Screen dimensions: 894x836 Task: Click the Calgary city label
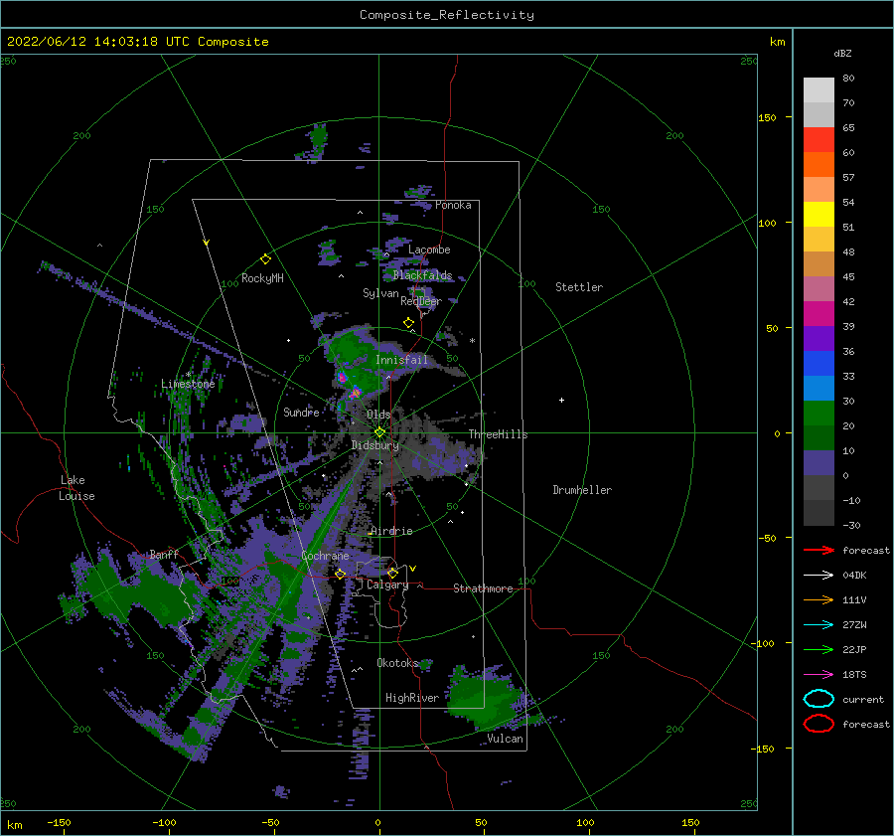click(x=387, y=585)
